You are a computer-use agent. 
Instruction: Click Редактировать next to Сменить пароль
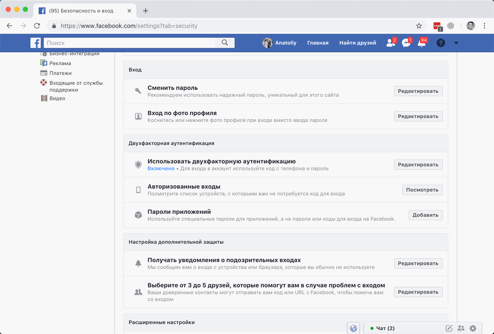pyautogui.click(x=418, y=91)
